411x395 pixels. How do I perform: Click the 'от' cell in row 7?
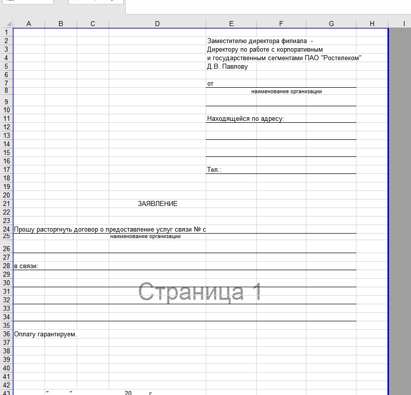(x=210, y=84)
